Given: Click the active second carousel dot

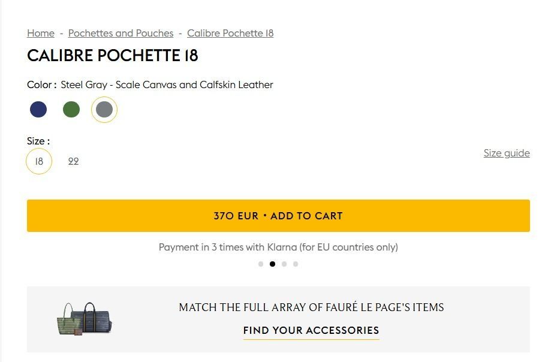Looking at the screenshot, I should [x=272, y=264].
